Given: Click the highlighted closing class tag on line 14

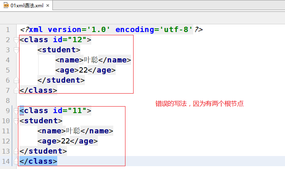Looking at the screenshot, I should (38, 161).
